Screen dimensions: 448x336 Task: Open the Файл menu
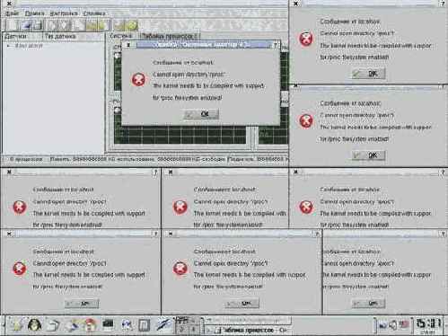12,13
